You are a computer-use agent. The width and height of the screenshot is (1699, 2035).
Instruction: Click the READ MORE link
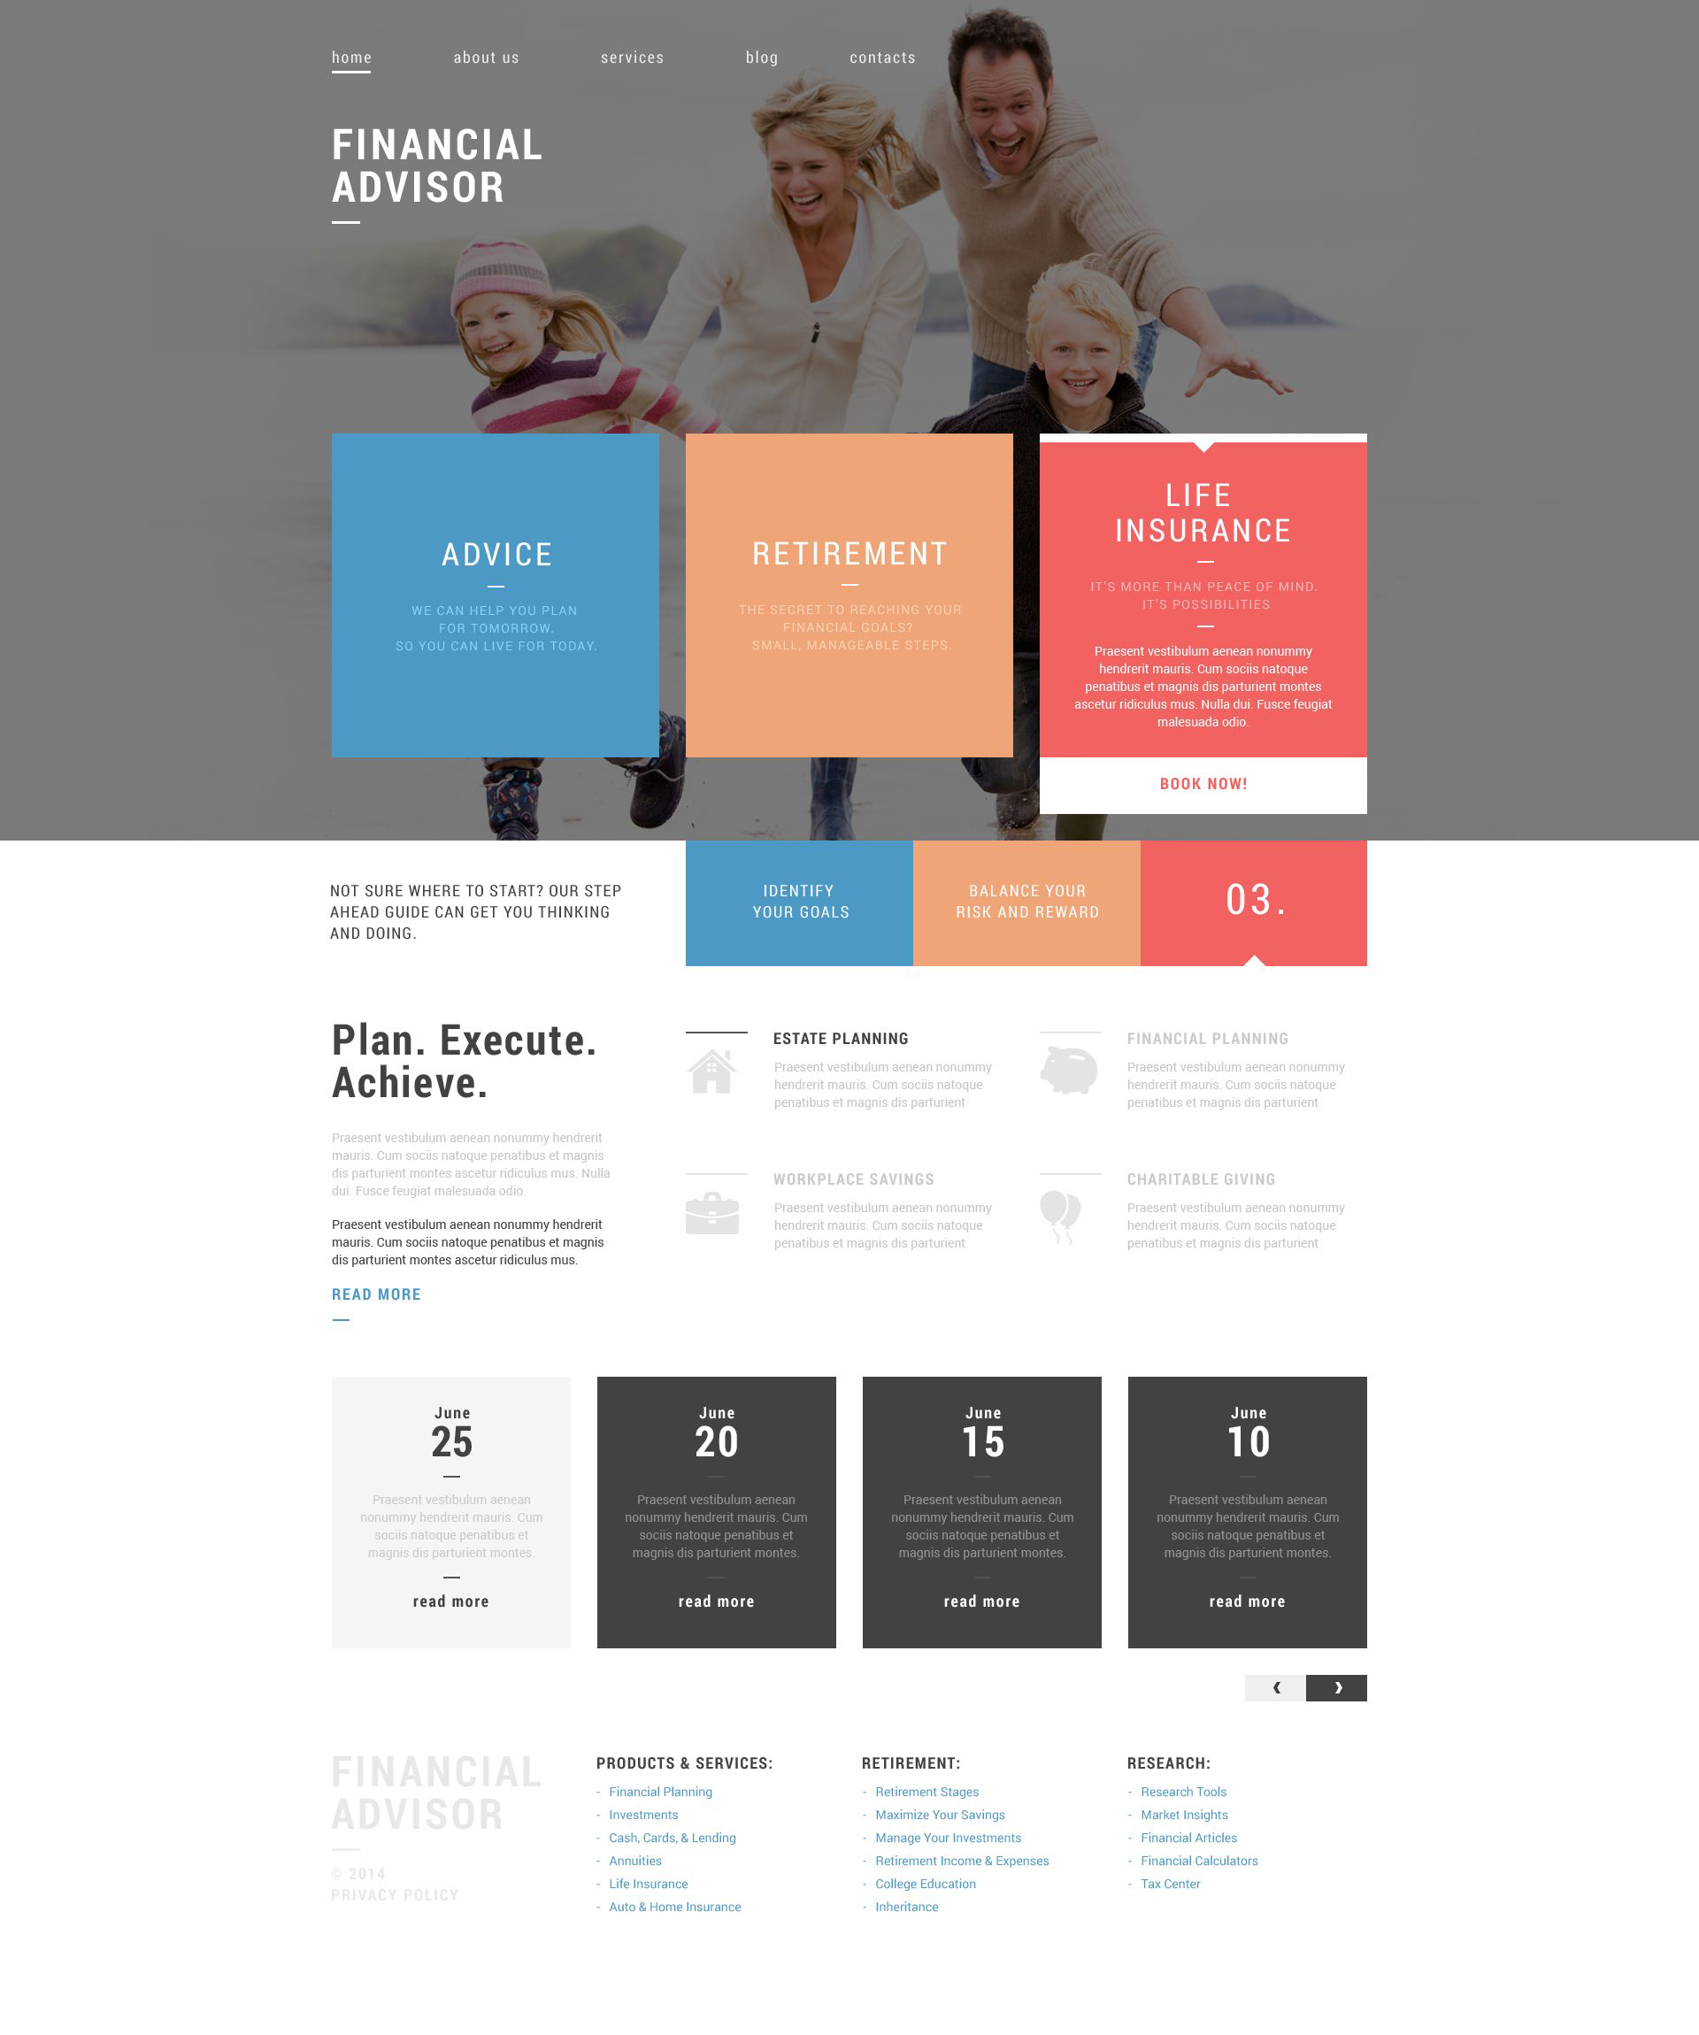coord(375,1293)
